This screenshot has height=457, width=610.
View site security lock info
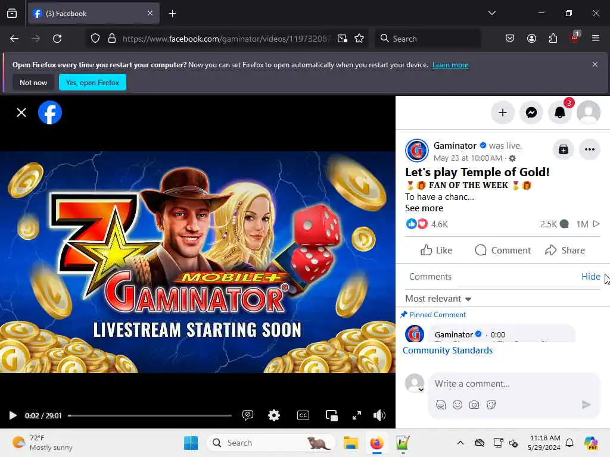(x=112, y=39)
